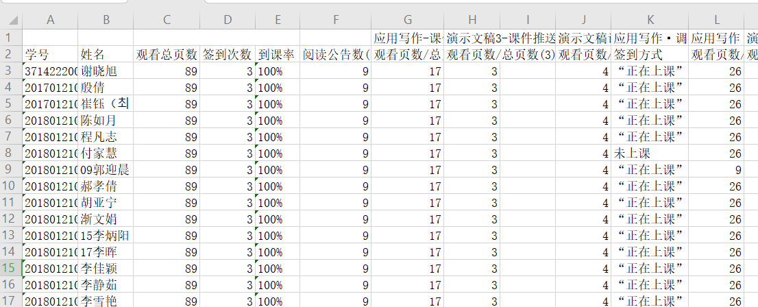Click the 到课率 header cell
Viewport: 758px width, 307px height.
(x=278, y=54)
